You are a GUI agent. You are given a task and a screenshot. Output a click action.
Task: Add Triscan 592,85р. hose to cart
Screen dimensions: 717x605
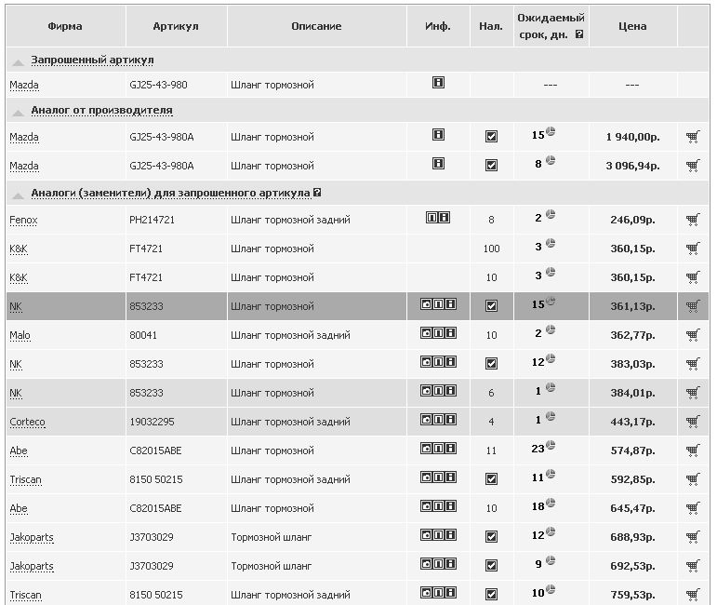693,479
